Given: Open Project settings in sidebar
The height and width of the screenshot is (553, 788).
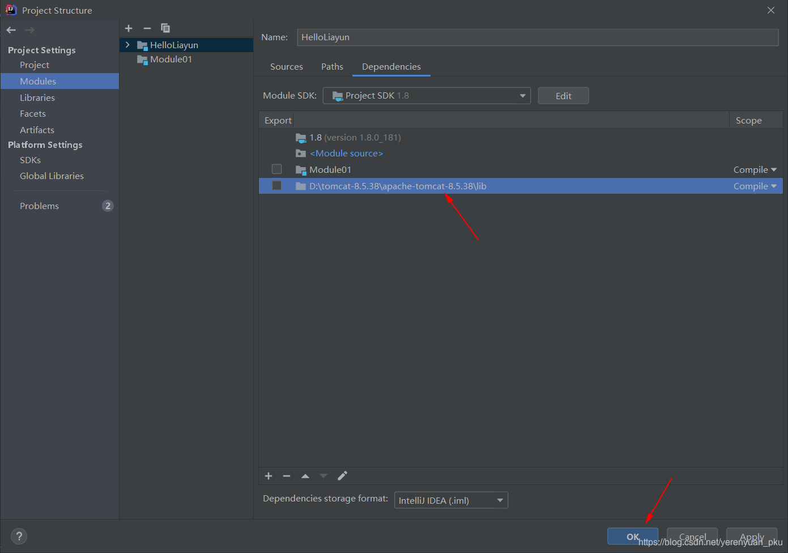Looking at the screenshot, I should tap(35, 65).
